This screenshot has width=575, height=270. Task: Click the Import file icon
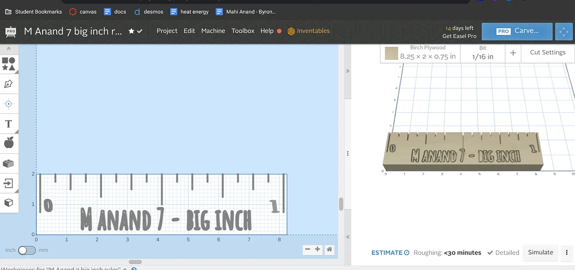tap(9, 183)
